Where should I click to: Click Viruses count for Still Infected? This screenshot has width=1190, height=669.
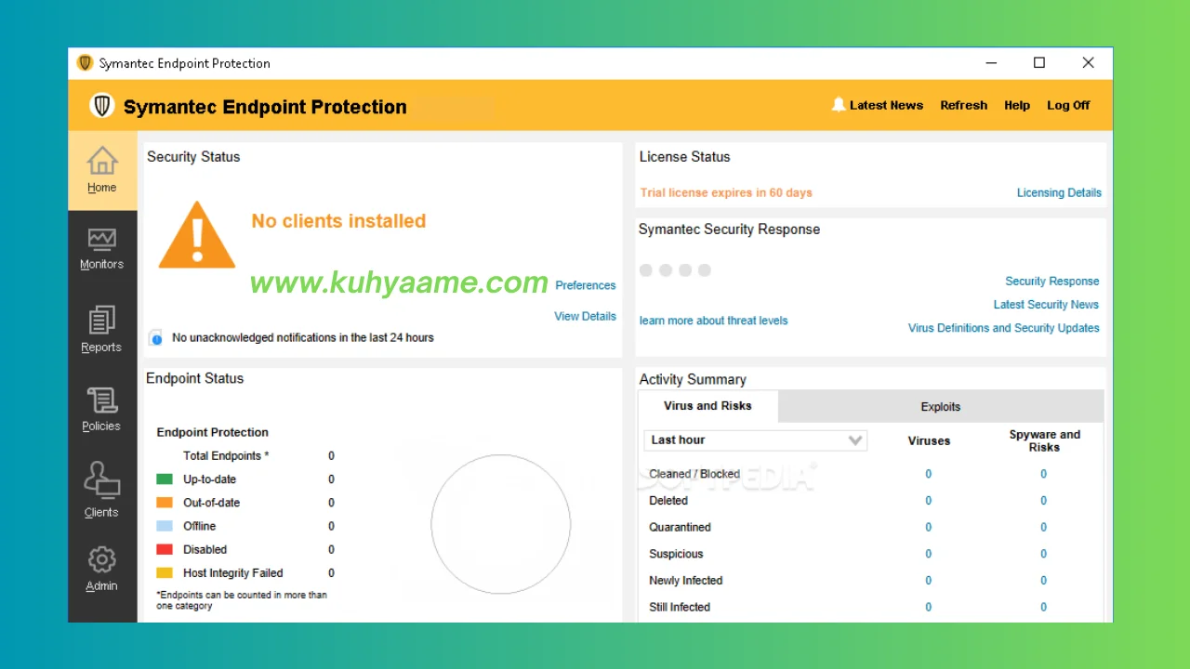pos(928,607)
